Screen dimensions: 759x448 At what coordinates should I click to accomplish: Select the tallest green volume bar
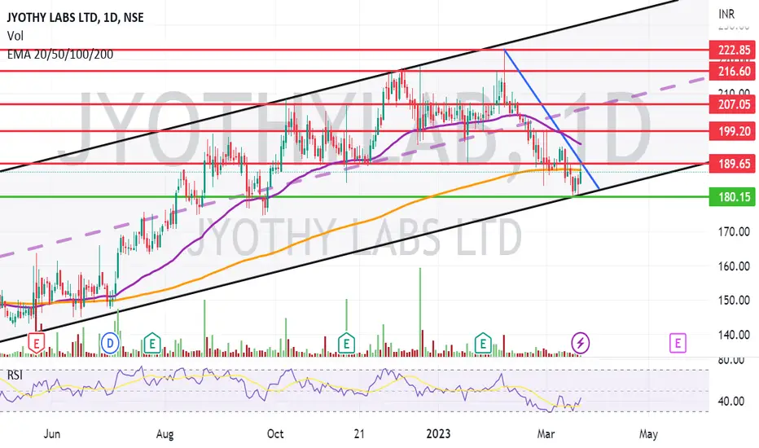pos(419,312)
